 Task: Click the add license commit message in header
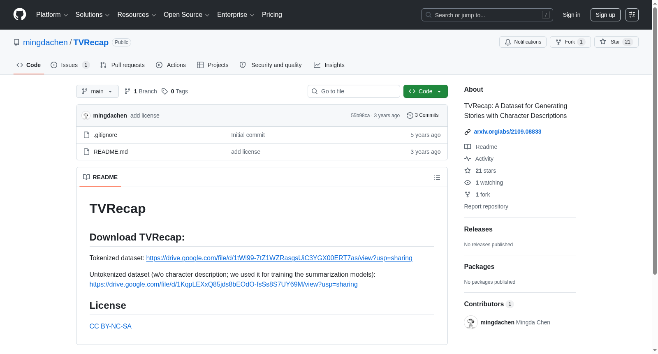(x=145, y=116)
